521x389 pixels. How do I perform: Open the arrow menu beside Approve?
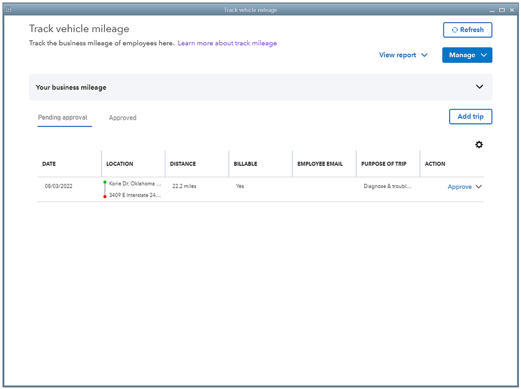(478, 187)
